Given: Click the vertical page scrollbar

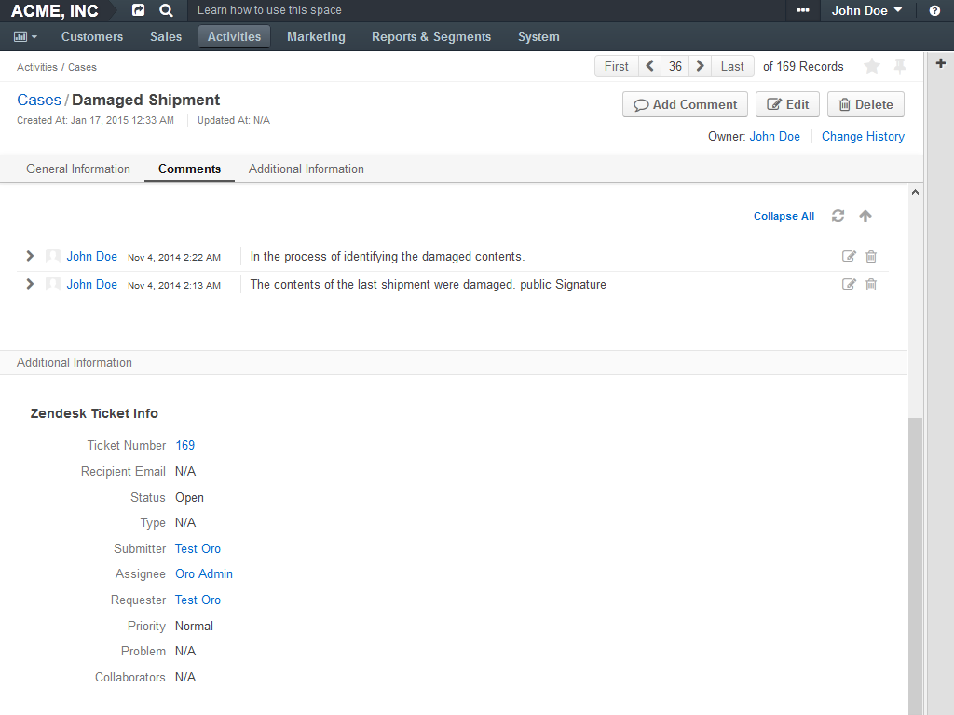Looking at the screenshot, I should 915,559.
